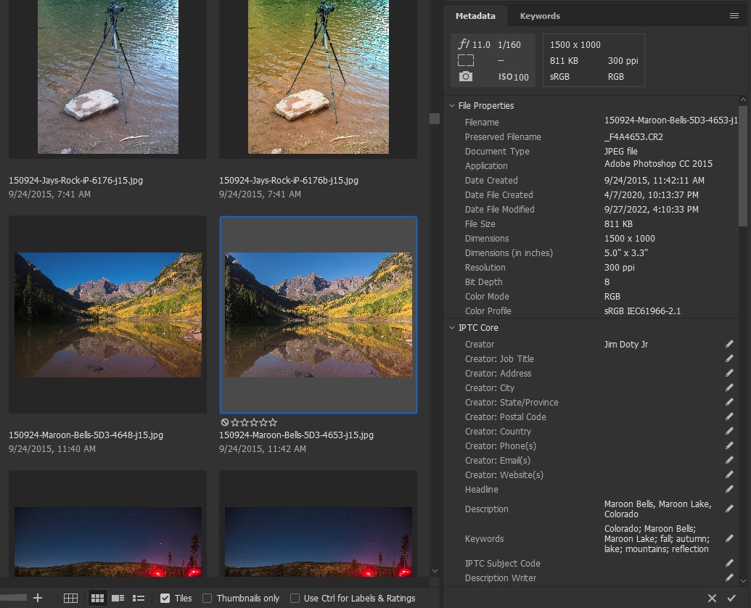Click the no-rating icon under selected thumbnail
Screen dimensions: 751x608
(x=225, y=422)
